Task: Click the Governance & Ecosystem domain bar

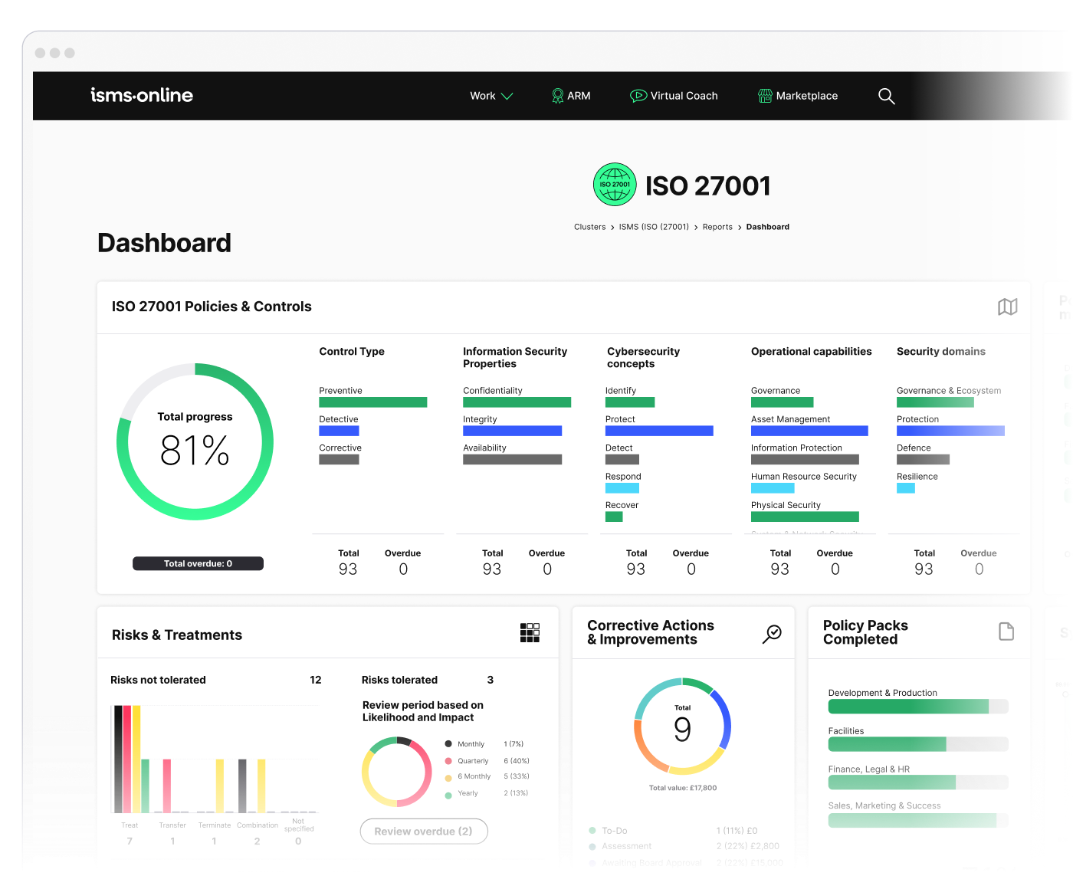Action: [935, 402]
